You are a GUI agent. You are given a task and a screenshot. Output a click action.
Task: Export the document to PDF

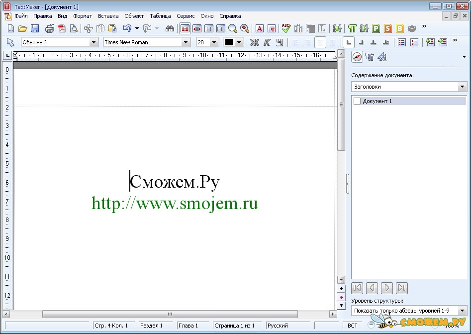62,28
